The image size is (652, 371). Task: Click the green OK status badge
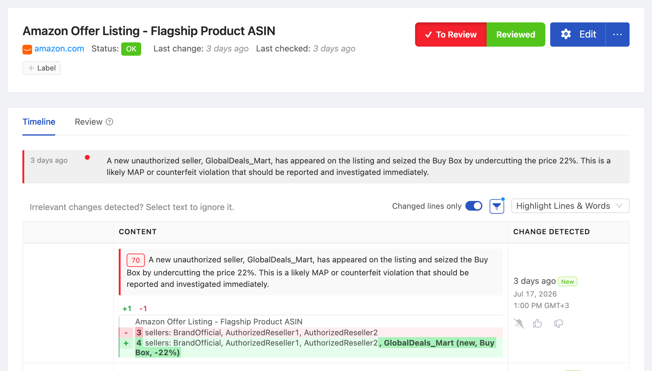(131, 49)
